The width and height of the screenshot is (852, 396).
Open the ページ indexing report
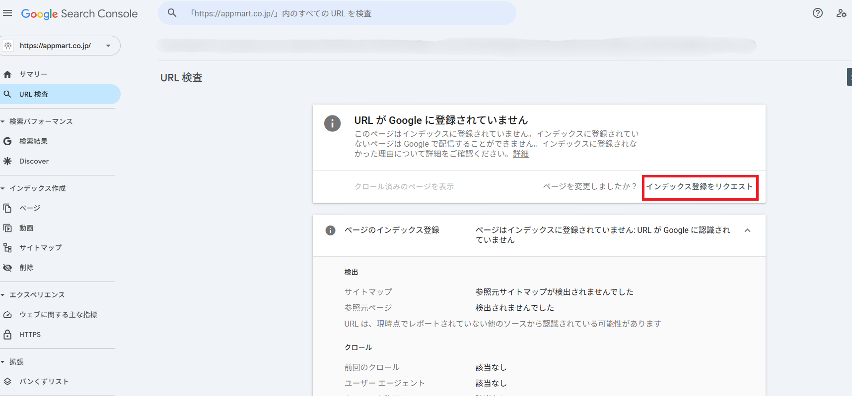[x=60, y=208]
